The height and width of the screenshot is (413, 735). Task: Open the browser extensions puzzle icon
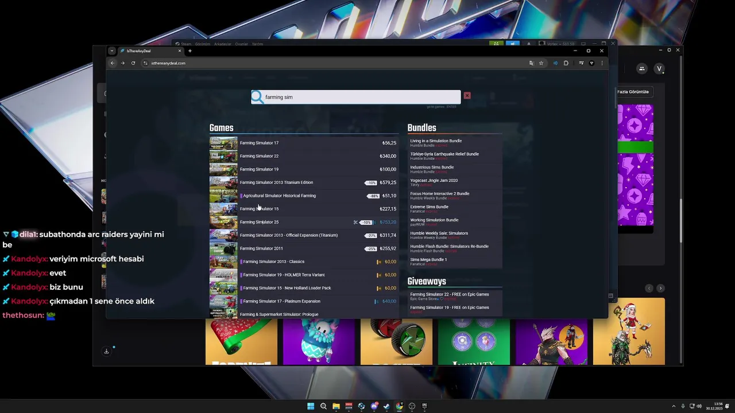pyautogui.click(x=566, y=63)
